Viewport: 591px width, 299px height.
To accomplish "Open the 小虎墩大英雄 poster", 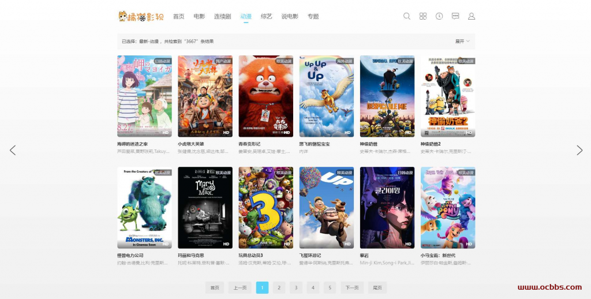I will pos(205,96).
